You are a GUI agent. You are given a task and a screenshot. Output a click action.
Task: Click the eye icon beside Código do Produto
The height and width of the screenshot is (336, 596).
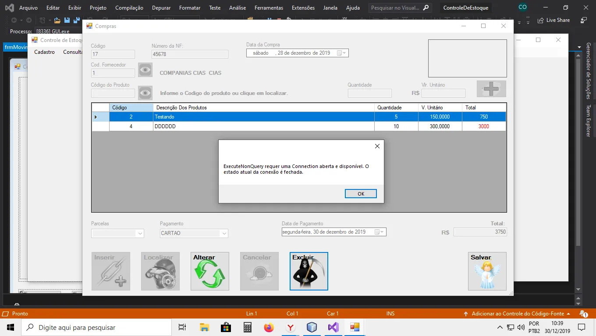point(145,93)
